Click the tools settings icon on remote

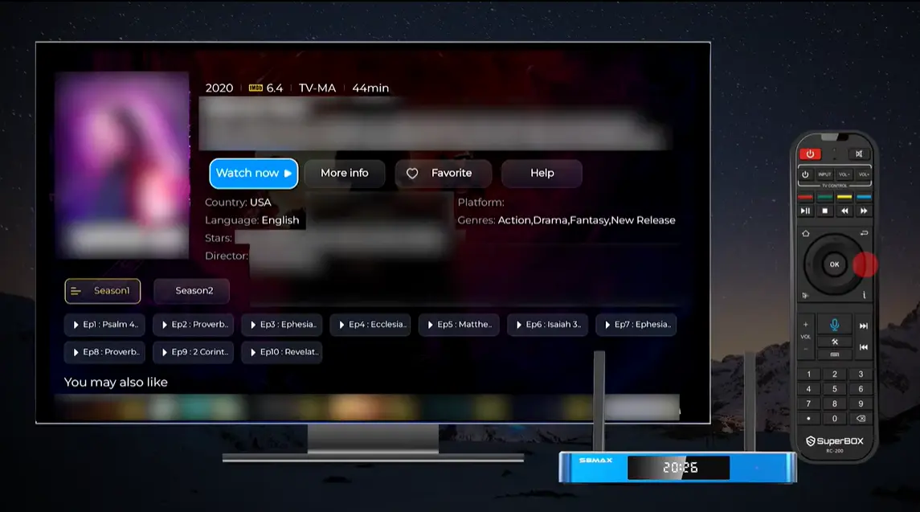click(x=835, y=342)
